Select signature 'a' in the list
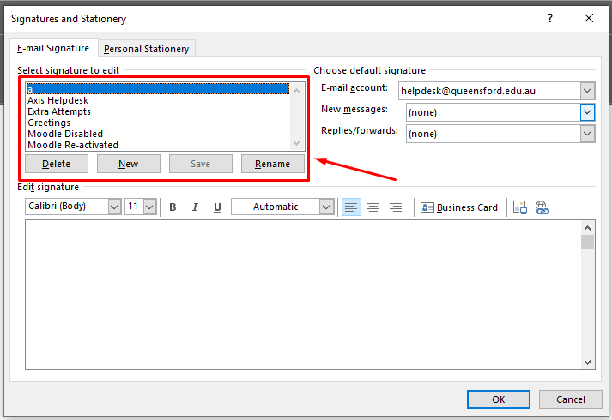This screenshot has height=420, width=612. click(158, 89)
